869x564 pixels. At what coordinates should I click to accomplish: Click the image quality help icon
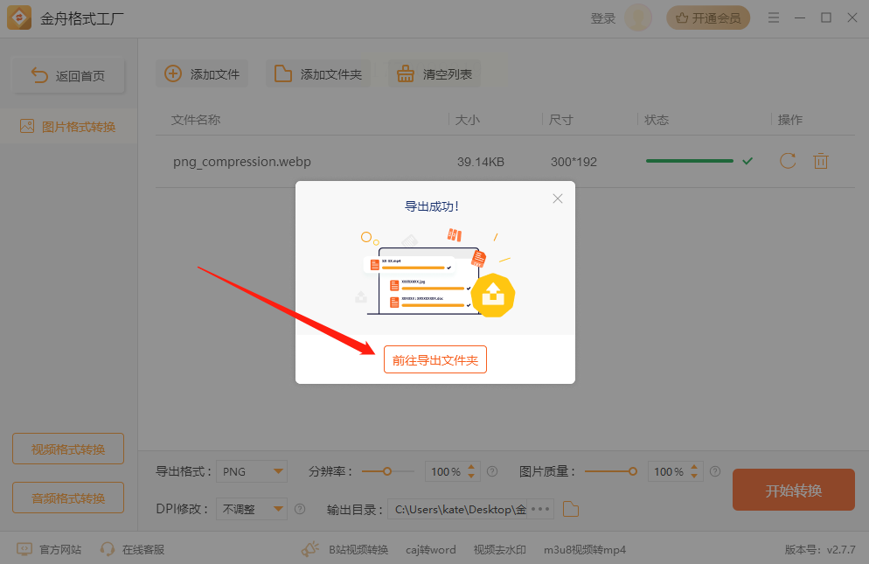pos(715,471)
